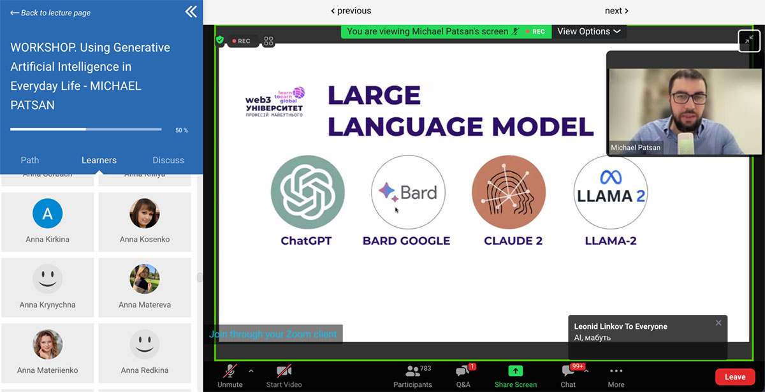This screenshot has height=392, width=765.
Task: Switch to the Learners tab
Action: [x=99, y=160]
